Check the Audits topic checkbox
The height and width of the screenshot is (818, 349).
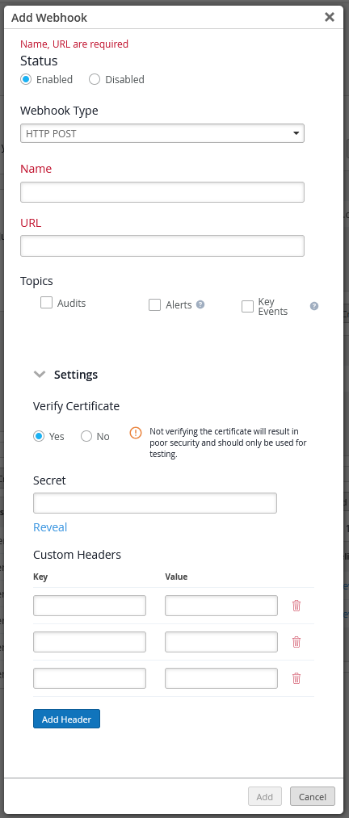(x=46, y=303)
